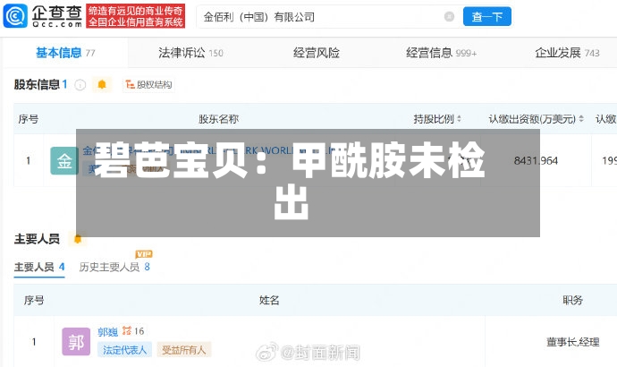Select the 主要人员 4 sub-tab
Viewport: 617px width, 367px height.
point(39,267)
